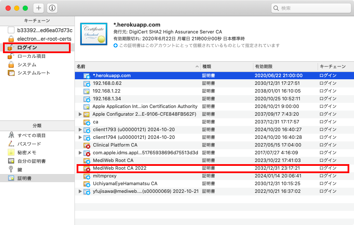Show すべての項目 category

point(37,135)
